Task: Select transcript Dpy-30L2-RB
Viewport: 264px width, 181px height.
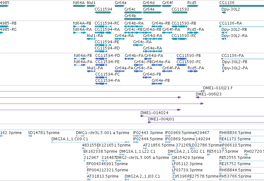Action: pos(224,33)
